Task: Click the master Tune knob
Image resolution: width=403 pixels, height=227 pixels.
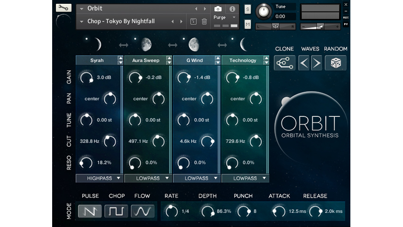Action: pos(264,11)
